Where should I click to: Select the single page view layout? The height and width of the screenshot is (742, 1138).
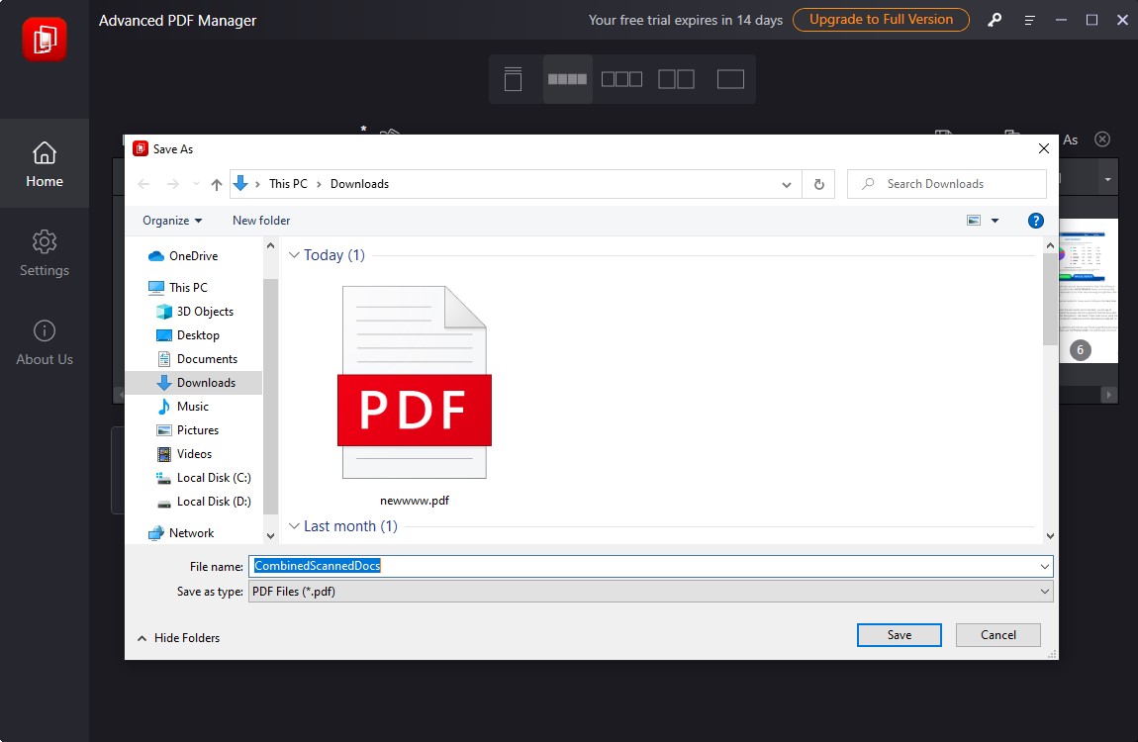click(730, 78)
